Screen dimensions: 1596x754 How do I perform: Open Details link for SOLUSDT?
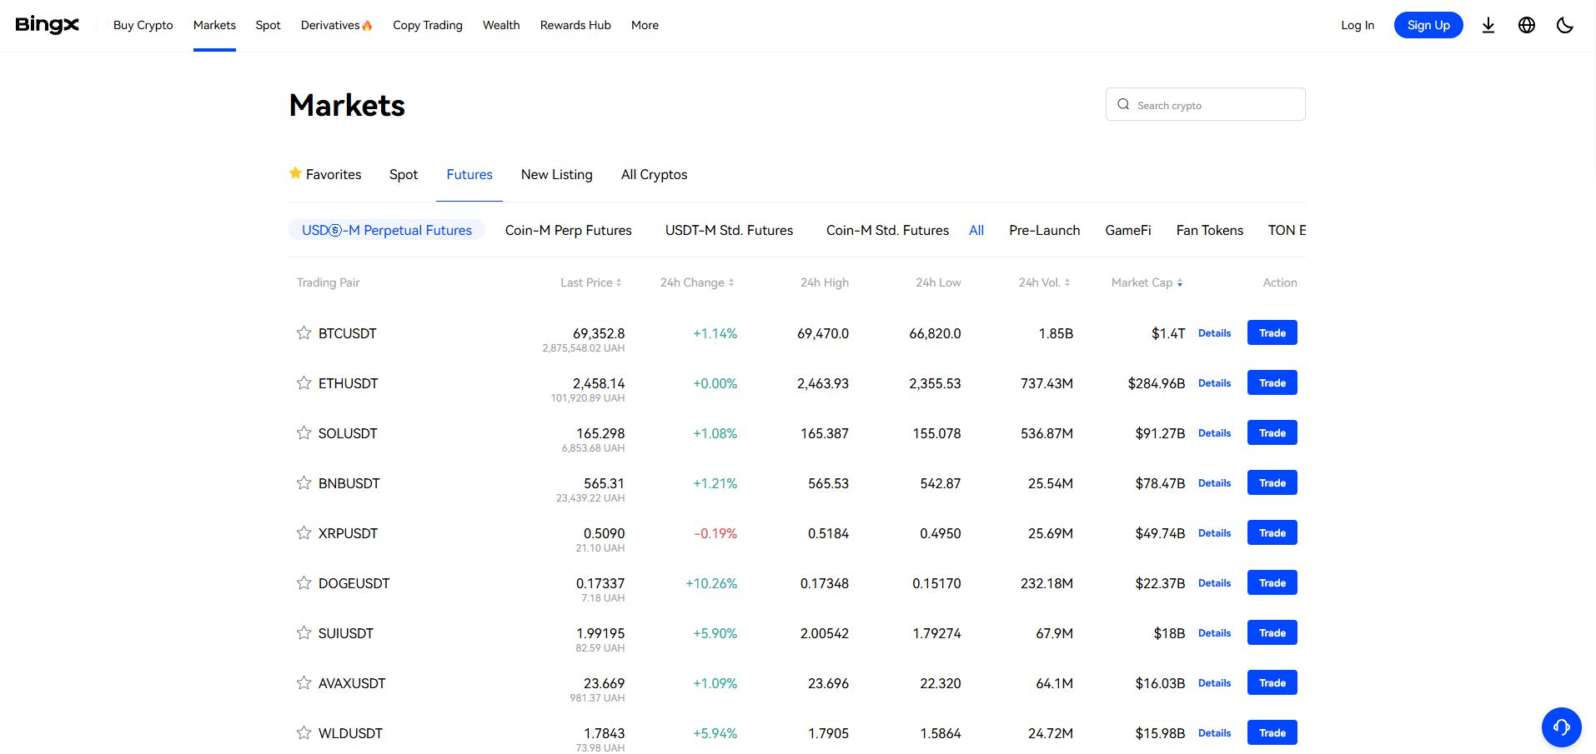point(1214,432)
